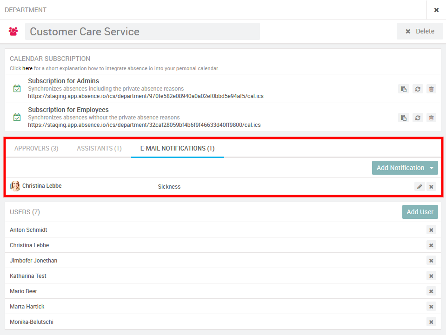Refresh the Subscription for Employees link
This screenshot has width=446, height=335.
tap(418, 118)
